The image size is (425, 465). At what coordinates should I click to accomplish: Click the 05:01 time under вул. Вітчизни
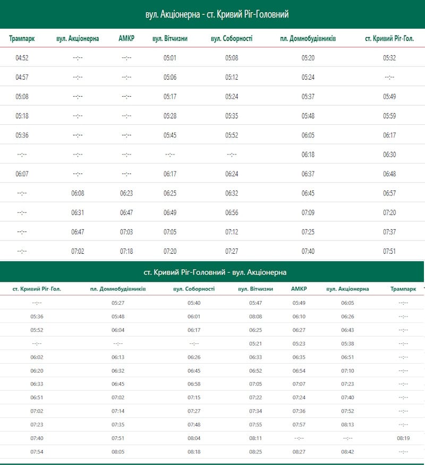pos(169,58)
